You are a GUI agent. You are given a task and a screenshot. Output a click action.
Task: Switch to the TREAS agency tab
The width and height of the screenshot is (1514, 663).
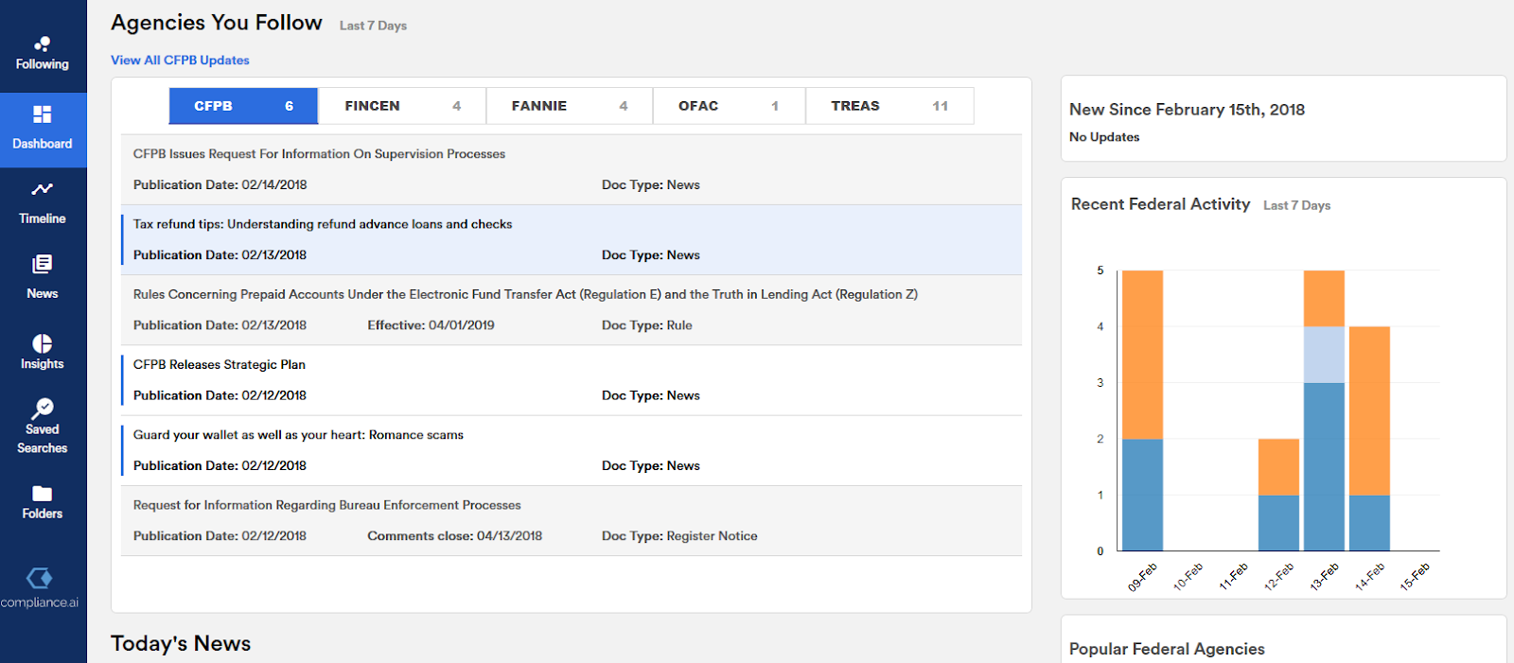pyautogui.click(x=889, y=106)
